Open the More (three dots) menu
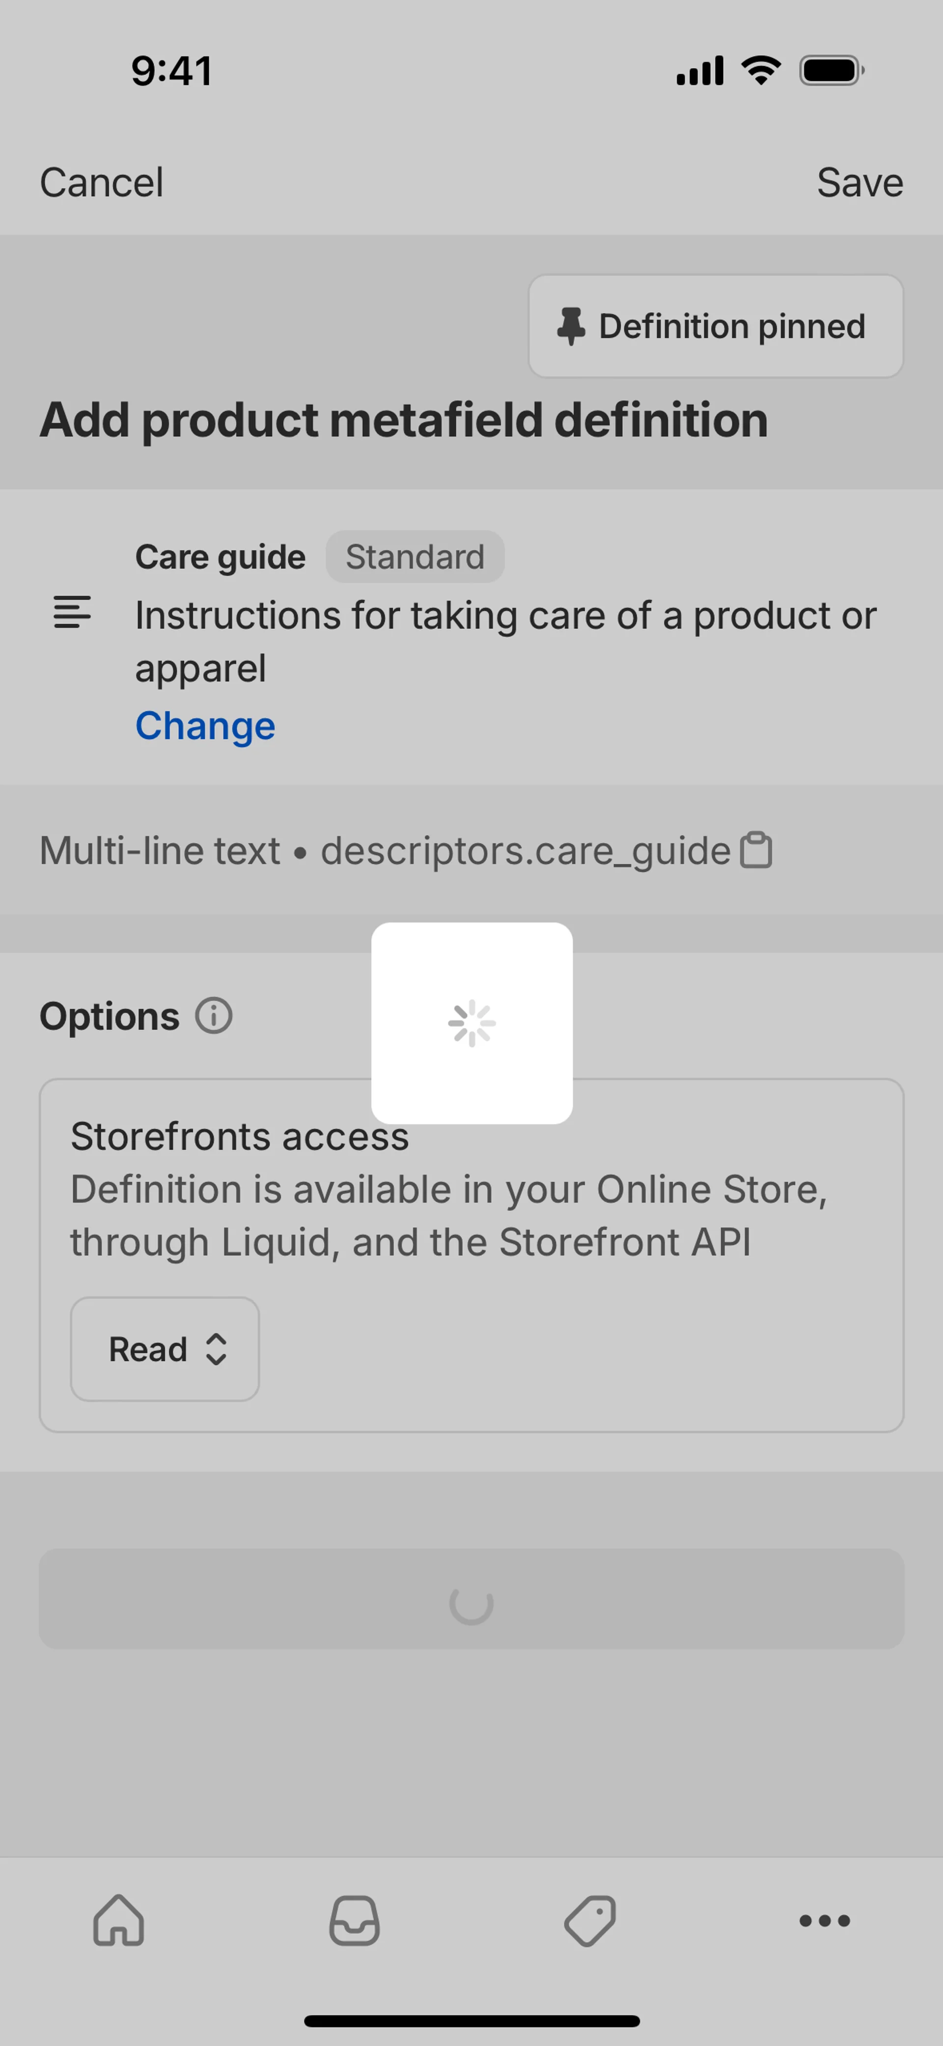 825,1921
